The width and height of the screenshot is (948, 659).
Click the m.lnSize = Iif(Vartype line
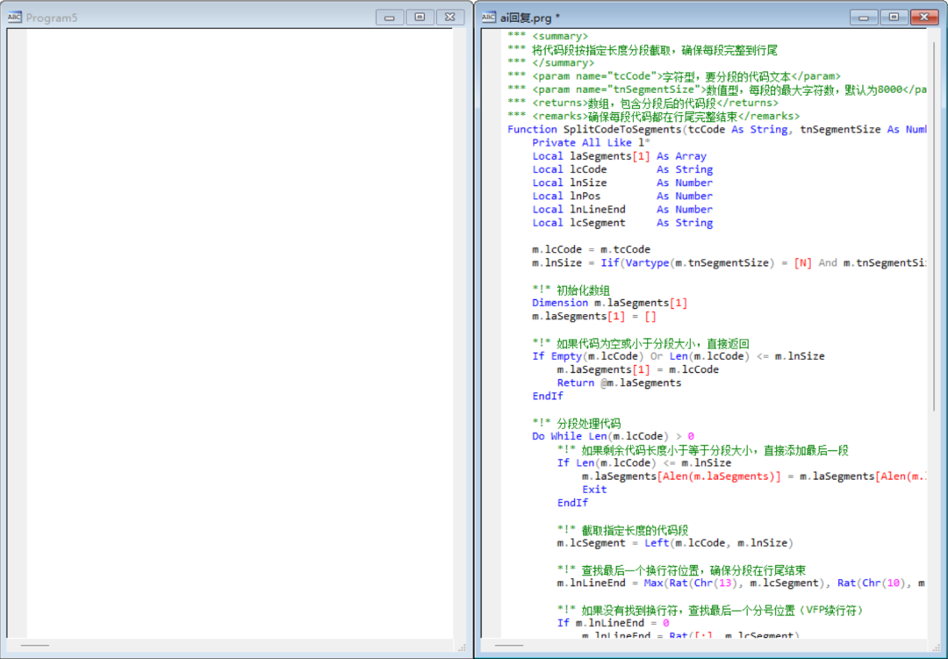click(729, 262)
